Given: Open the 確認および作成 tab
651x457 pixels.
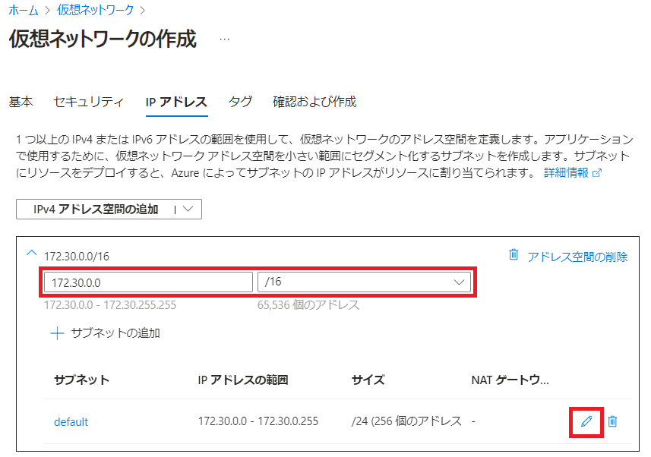Looking at the screenshot, I should pyautogui.click(x=314, y=102).
